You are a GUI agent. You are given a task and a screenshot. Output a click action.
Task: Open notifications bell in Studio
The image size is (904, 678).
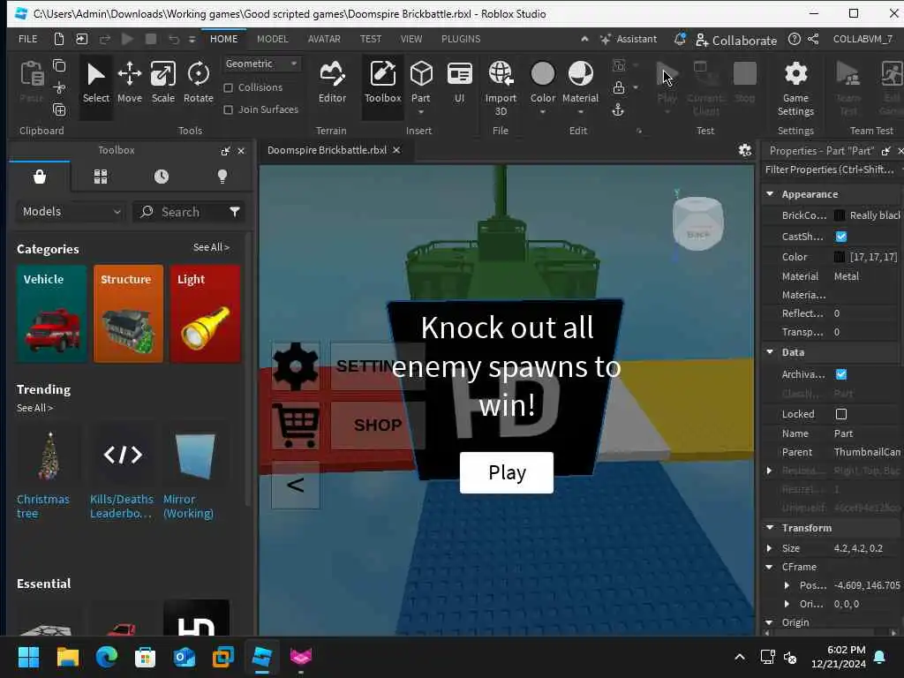(680, 39)
